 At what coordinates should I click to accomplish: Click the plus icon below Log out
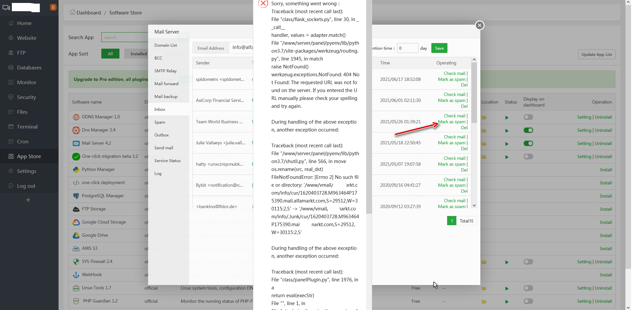(28, 200)
